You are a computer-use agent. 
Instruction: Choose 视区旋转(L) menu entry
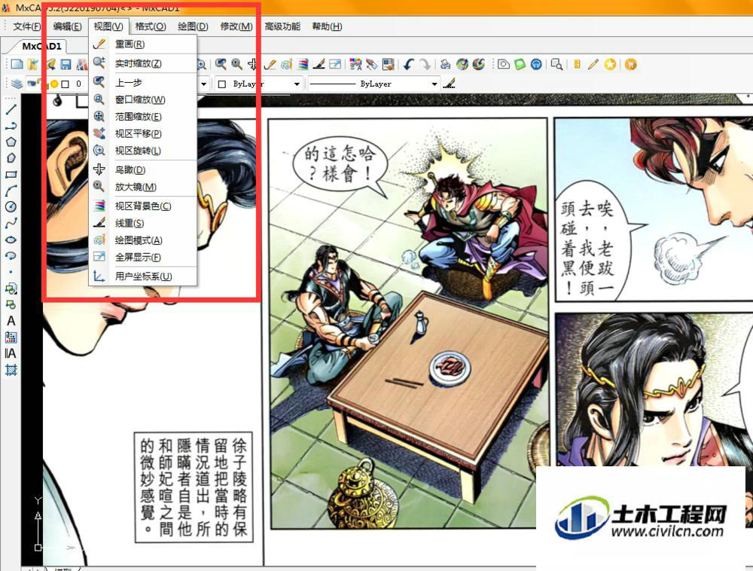coord(143,151)
